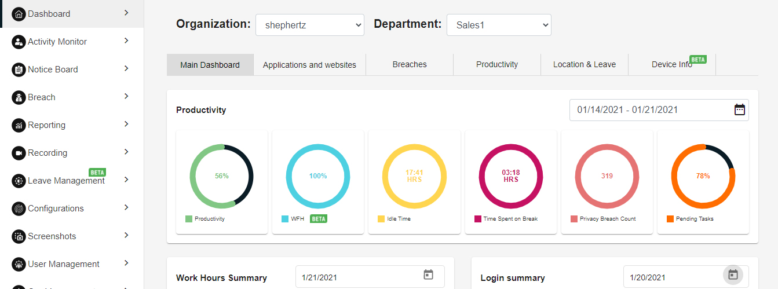
Task: Click the User Management sidebar icon
Action: click(x=19, y=264)
